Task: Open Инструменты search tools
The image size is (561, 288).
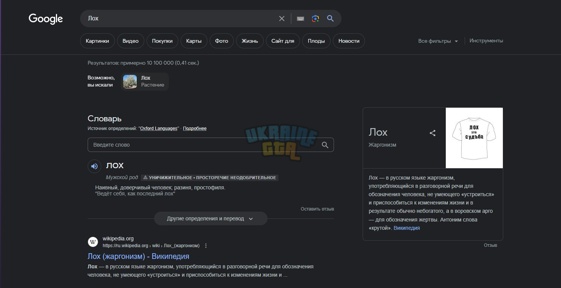Action: pos(486,41)
